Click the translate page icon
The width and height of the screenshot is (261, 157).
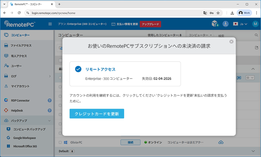205,13
